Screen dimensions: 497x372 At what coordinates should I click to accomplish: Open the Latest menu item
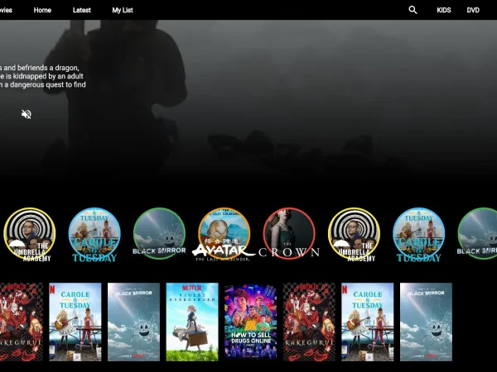coord(82,10)
